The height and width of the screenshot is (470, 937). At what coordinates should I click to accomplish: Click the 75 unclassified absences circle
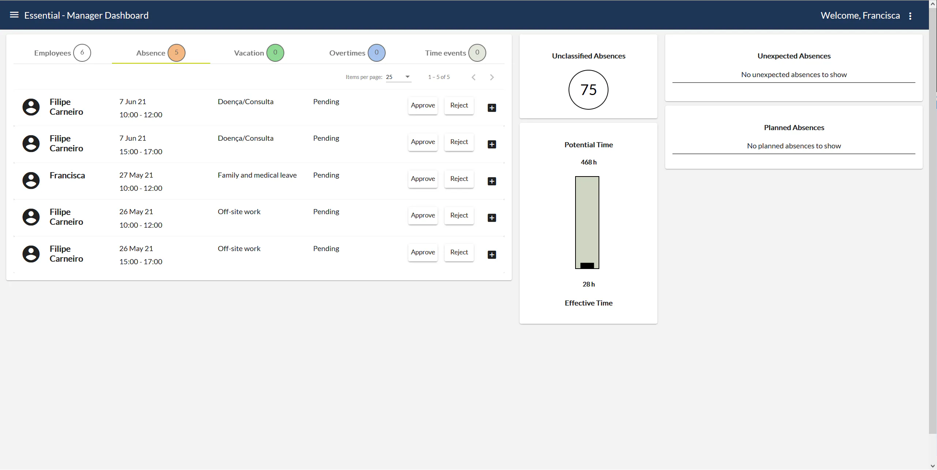588,90
